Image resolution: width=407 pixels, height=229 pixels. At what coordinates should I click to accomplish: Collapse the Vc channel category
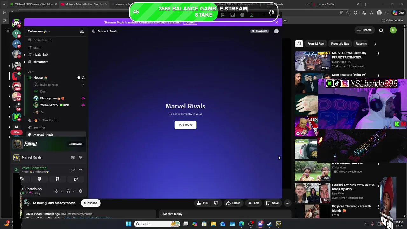click(31, 72)
